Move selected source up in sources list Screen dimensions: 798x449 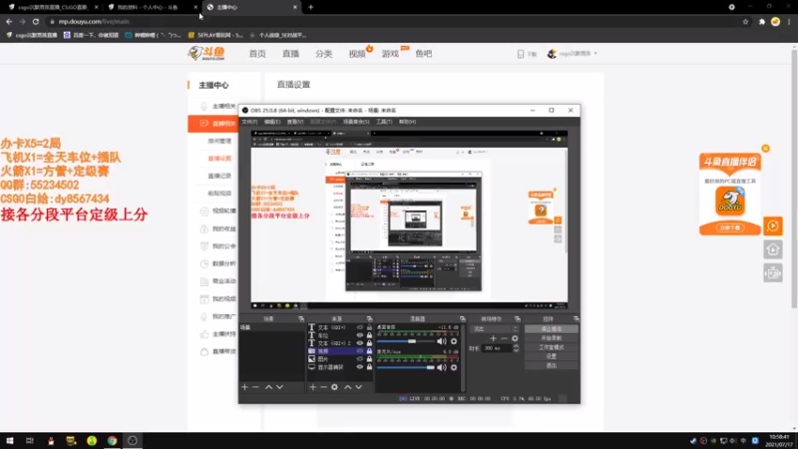tap(347, 387)
